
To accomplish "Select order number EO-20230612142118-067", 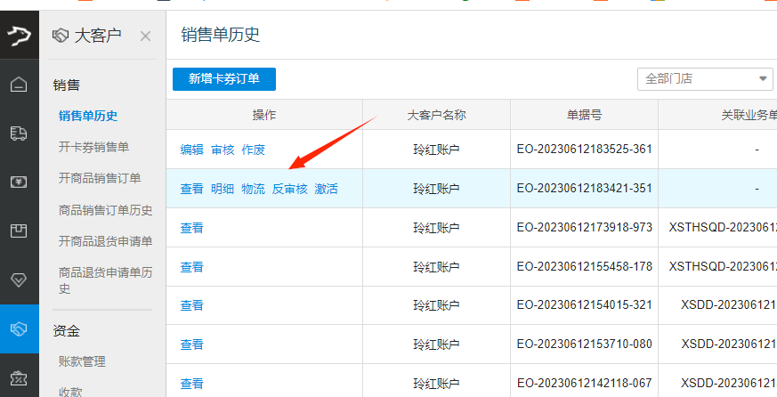I will tap(584, 383).
